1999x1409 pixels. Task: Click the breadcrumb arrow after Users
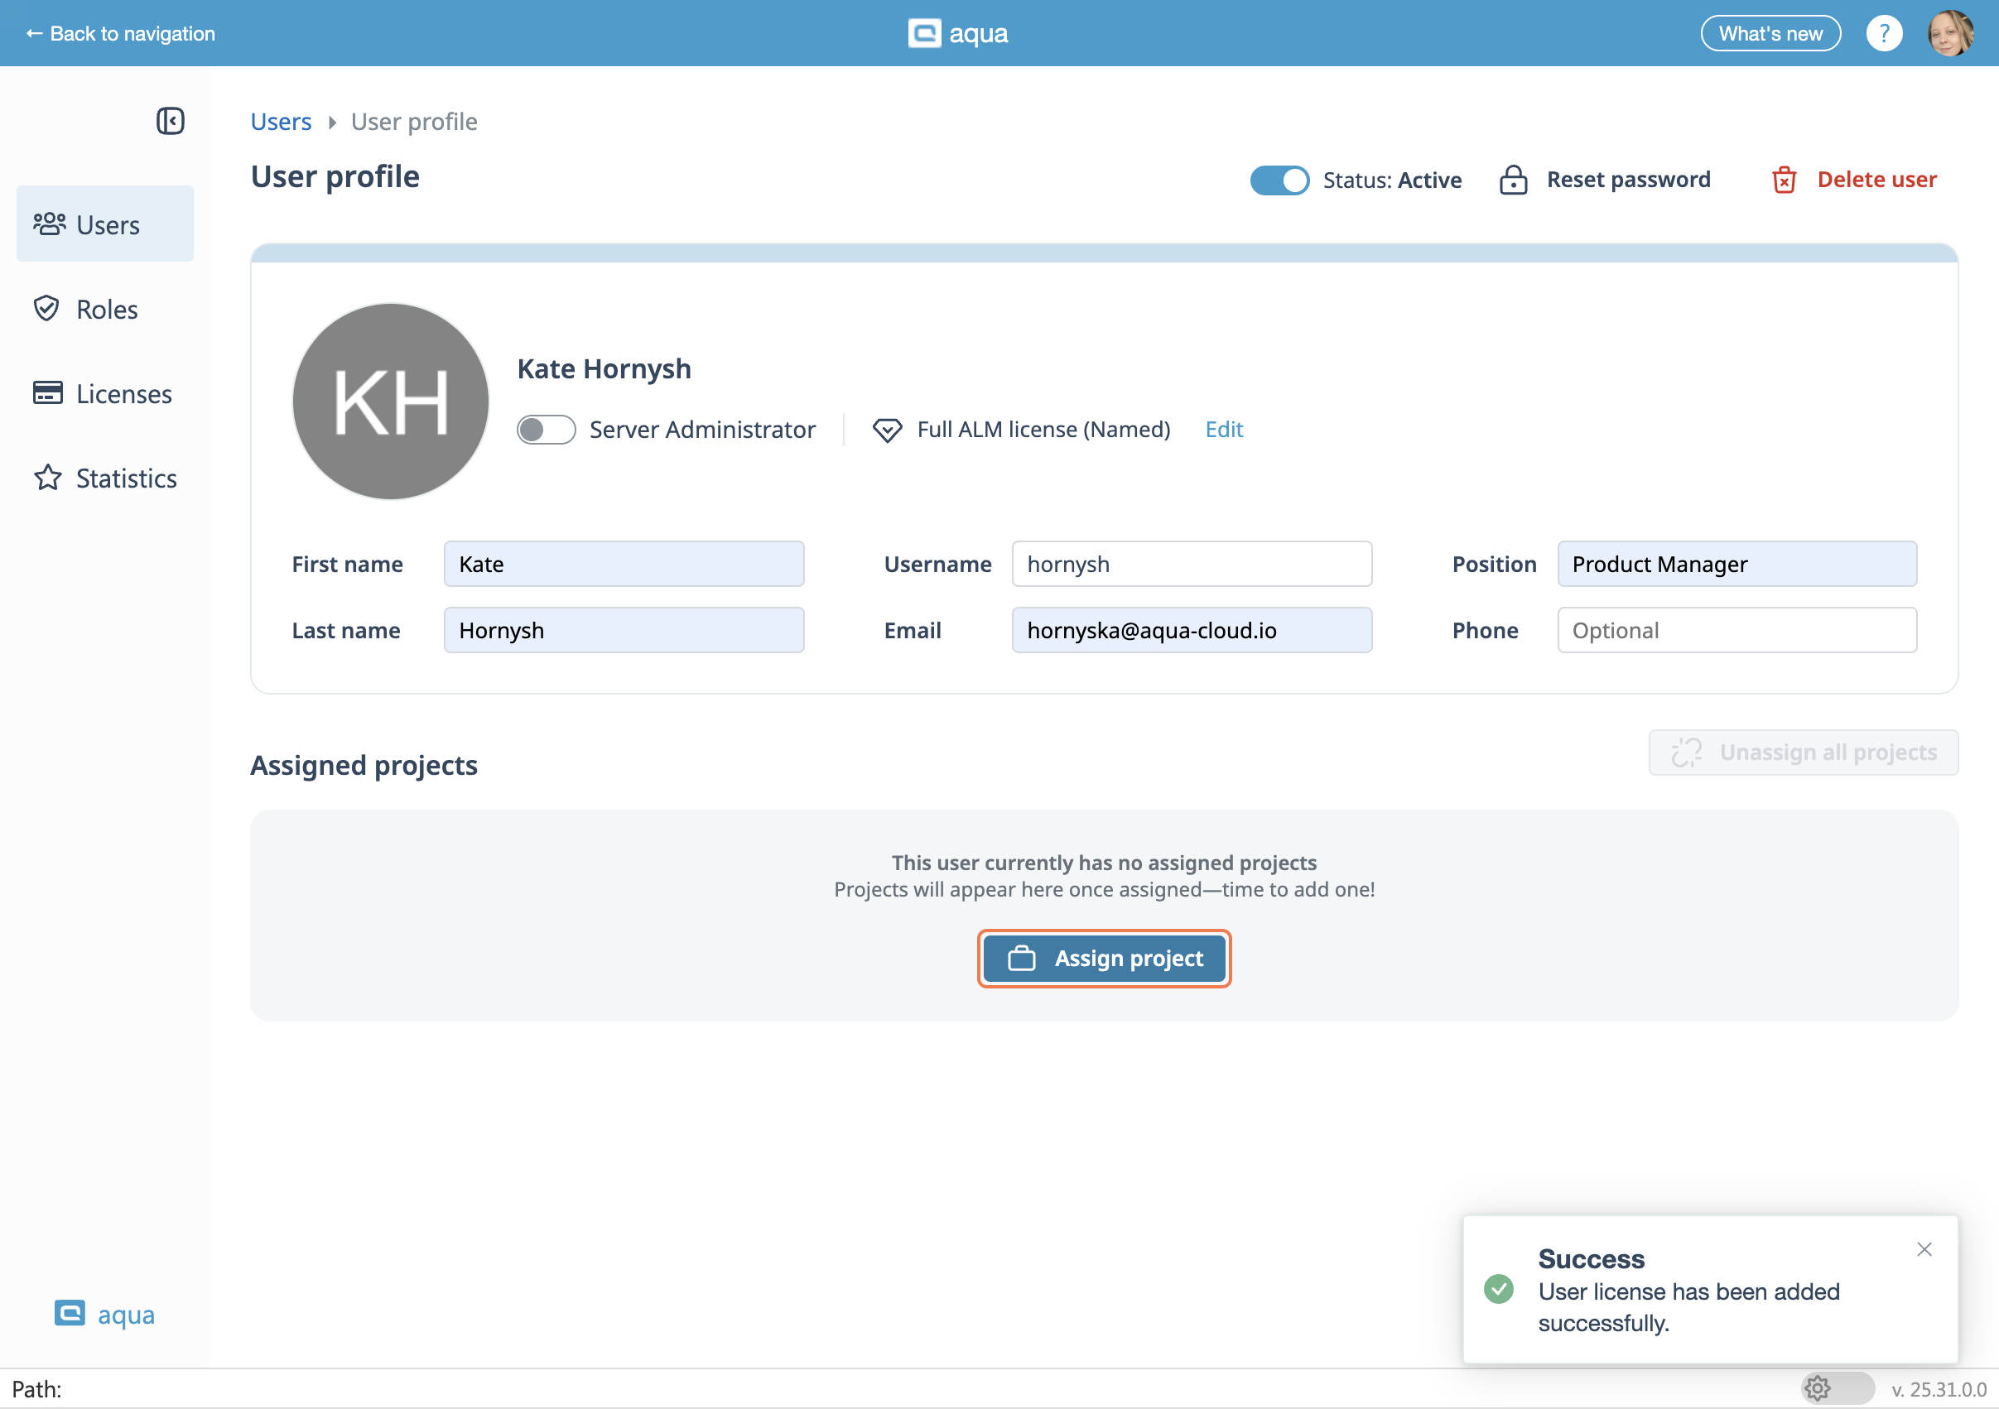(332, 123)
